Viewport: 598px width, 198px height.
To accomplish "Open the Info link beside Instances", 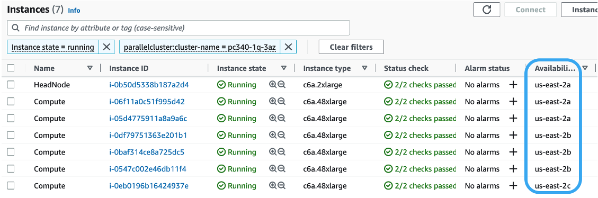I will coord(74,10).
